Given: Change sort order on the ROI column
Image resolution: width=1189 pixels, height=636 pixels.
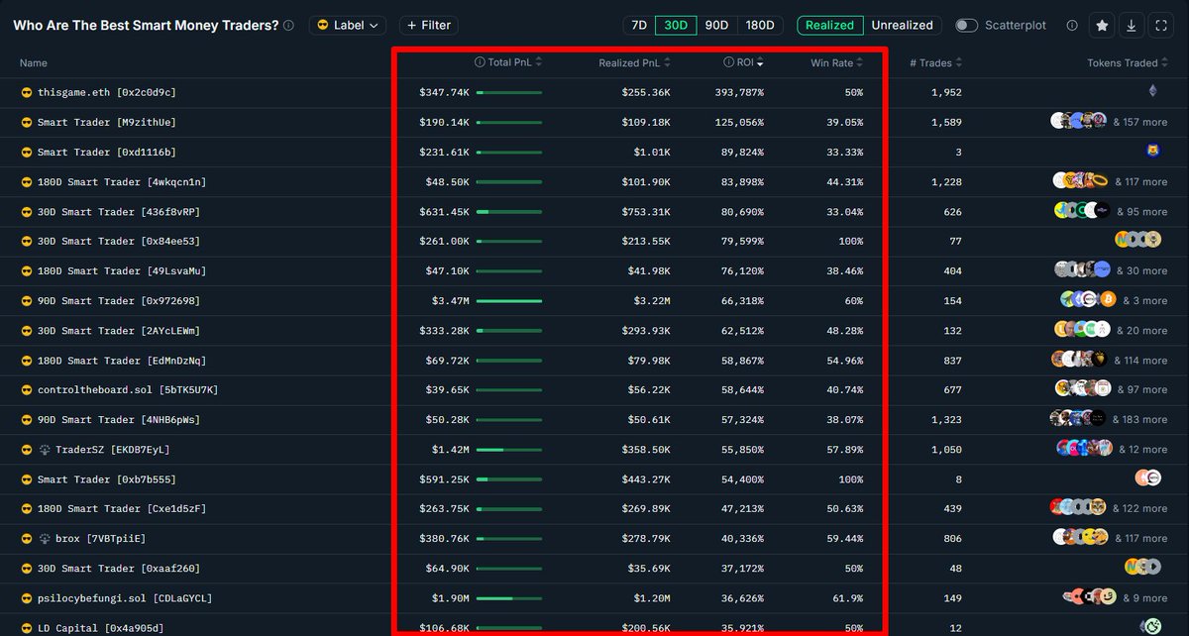Looking at the screenshot, I should pos(760,62).
